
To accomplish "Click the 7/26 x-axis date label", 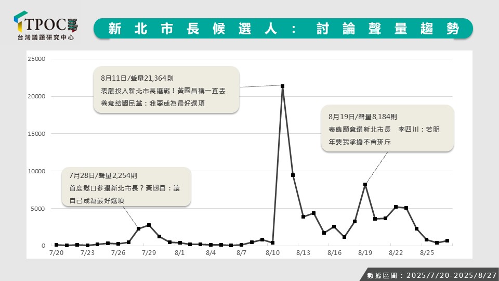I will [118, 253].
